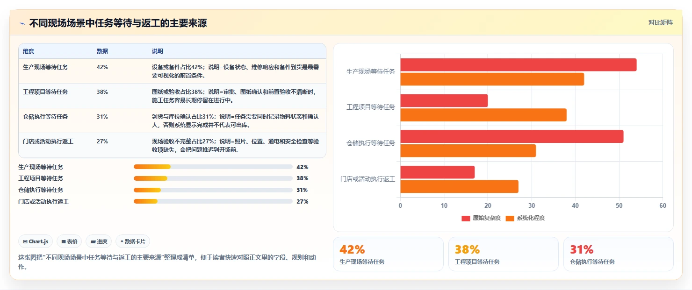Click the orange bar for 仓储执行等待任务

tap(468, 151)
